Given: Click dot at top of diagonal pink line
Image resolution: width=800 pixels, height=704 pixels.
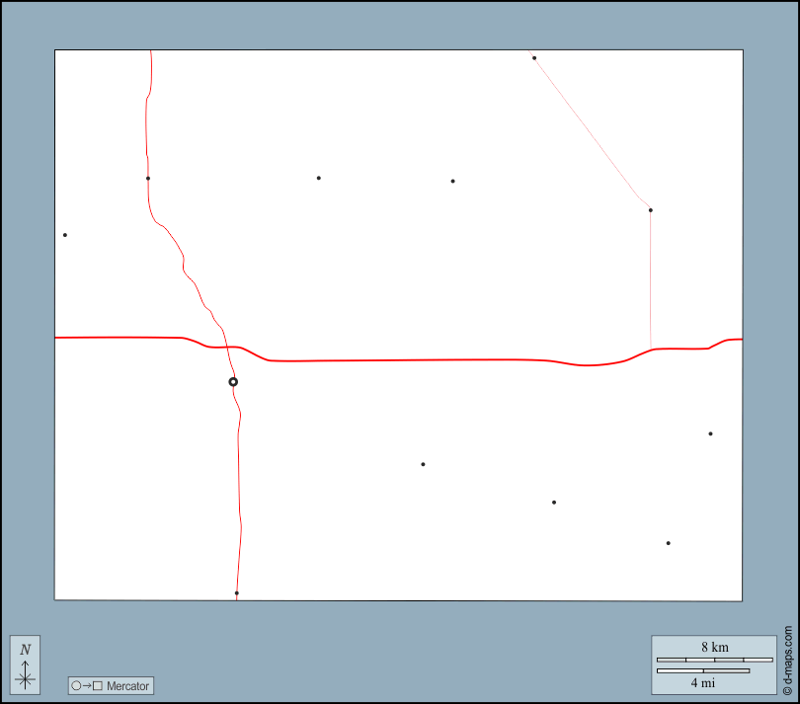Looking at the screenshot, I should click(x=534, y=58).
